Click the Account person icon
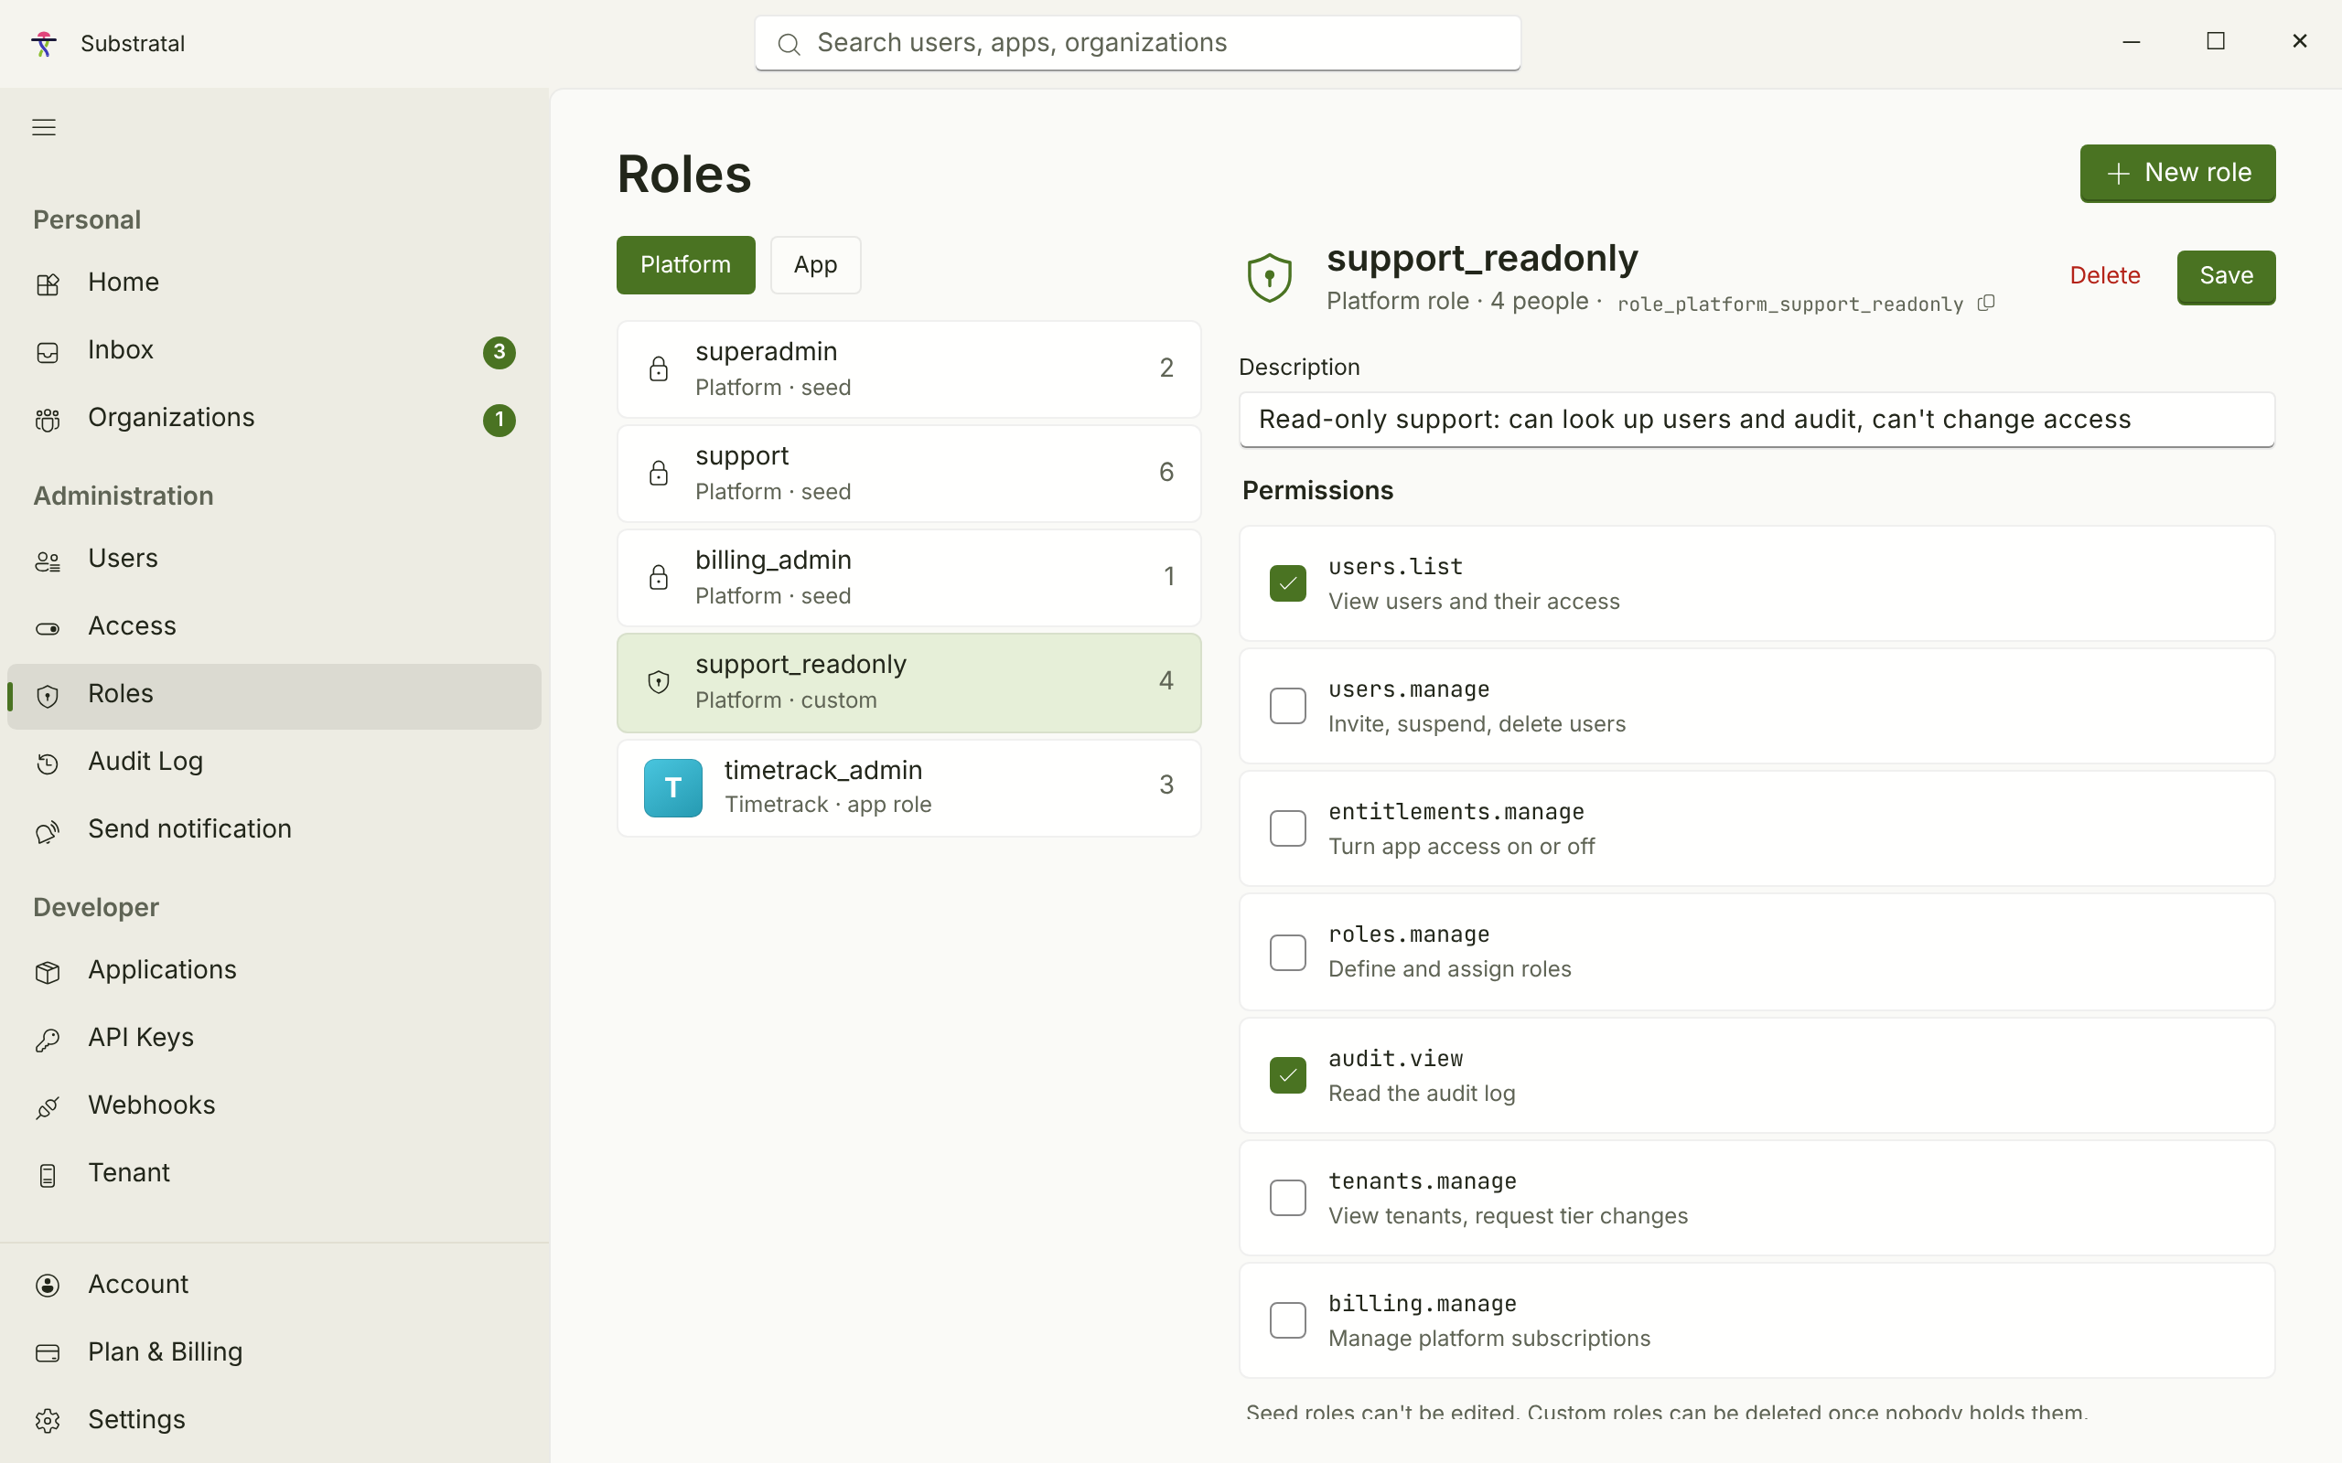The image size is (2342, 1463). 48,1285
